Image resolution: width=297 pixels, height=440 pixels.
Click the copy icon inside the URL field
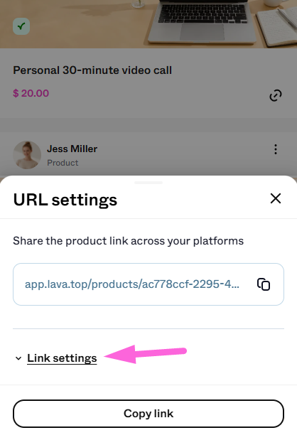click(x=264, y=284)
